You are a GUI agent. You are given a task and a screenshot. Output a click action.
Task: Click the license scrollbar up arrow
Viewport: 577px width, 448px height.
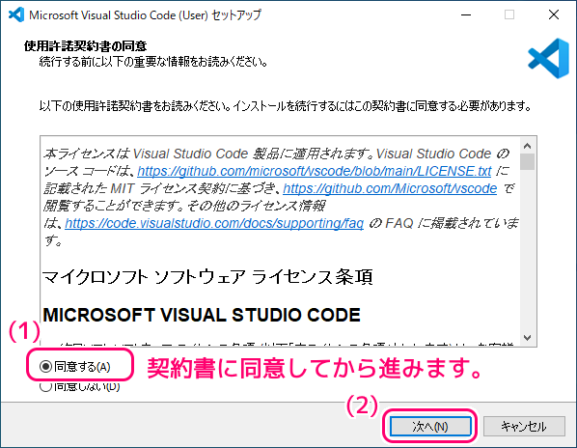(x=528, y=146)
